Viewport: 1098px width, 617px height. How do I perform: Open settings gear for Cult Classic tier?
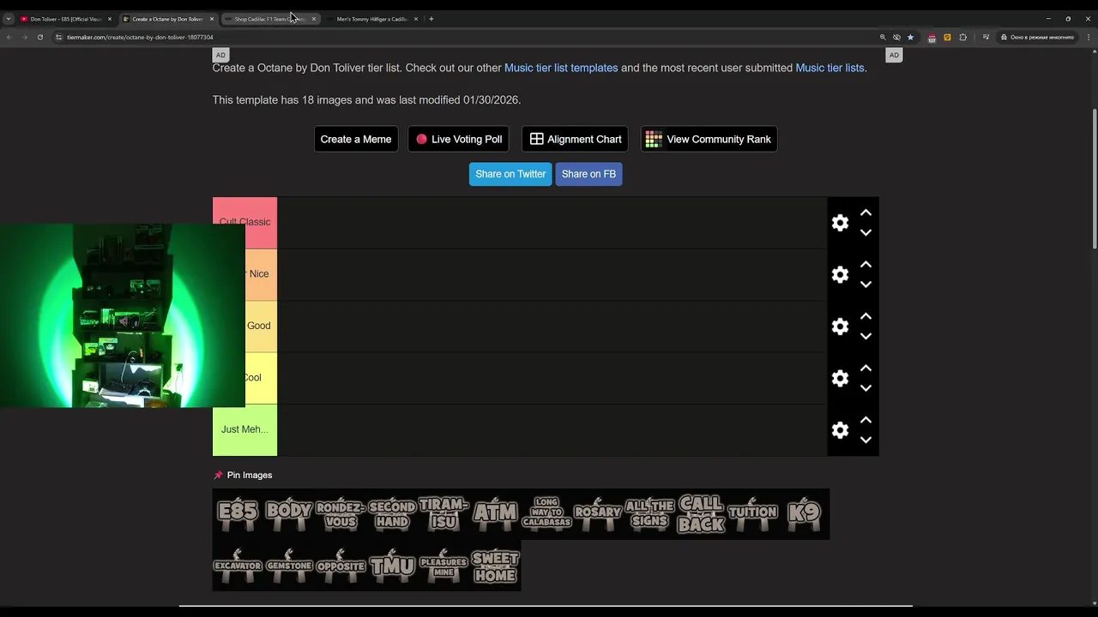click(x=840, y=223)
